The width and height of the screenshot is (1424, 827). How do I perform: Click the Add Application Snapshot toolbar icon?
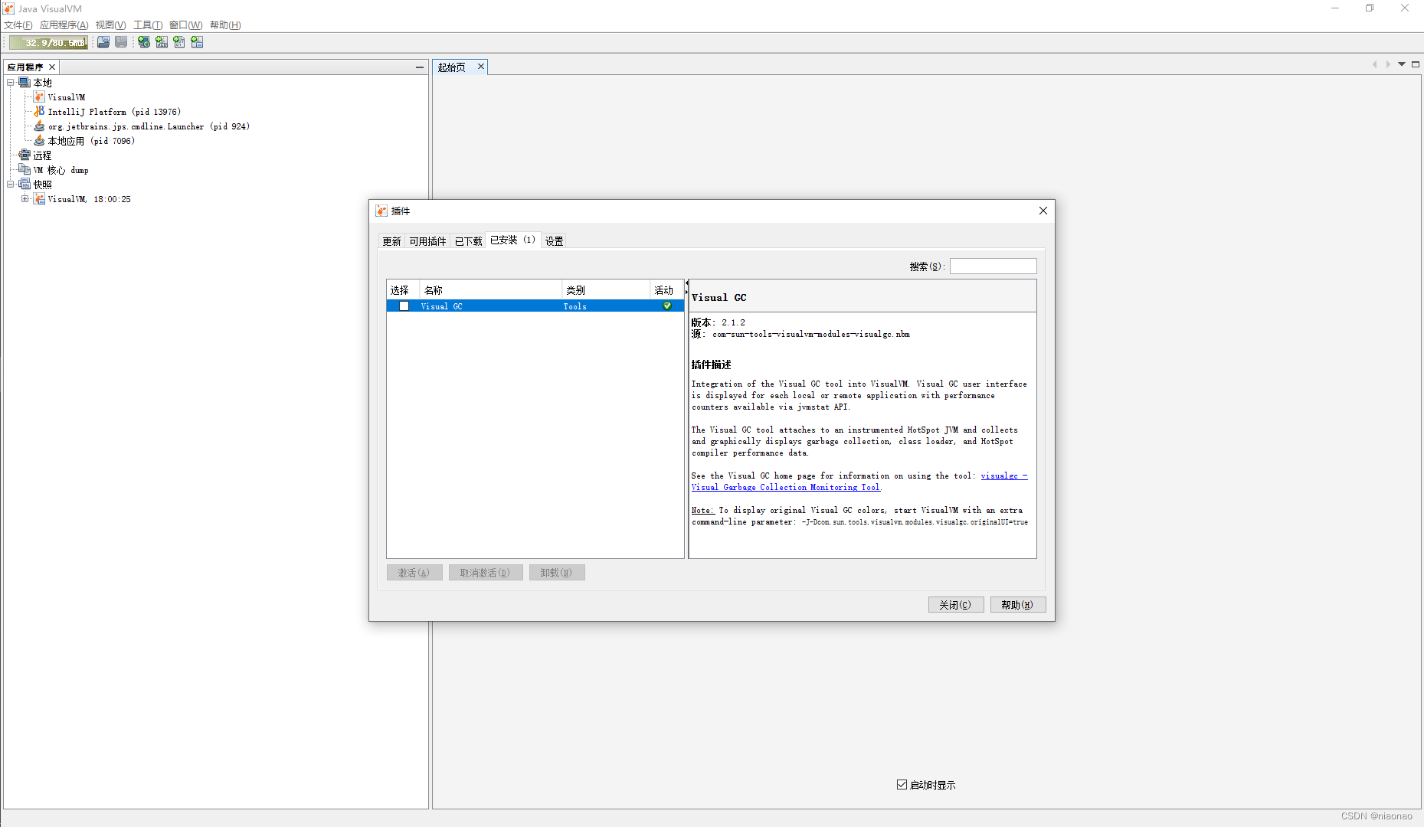197,42
